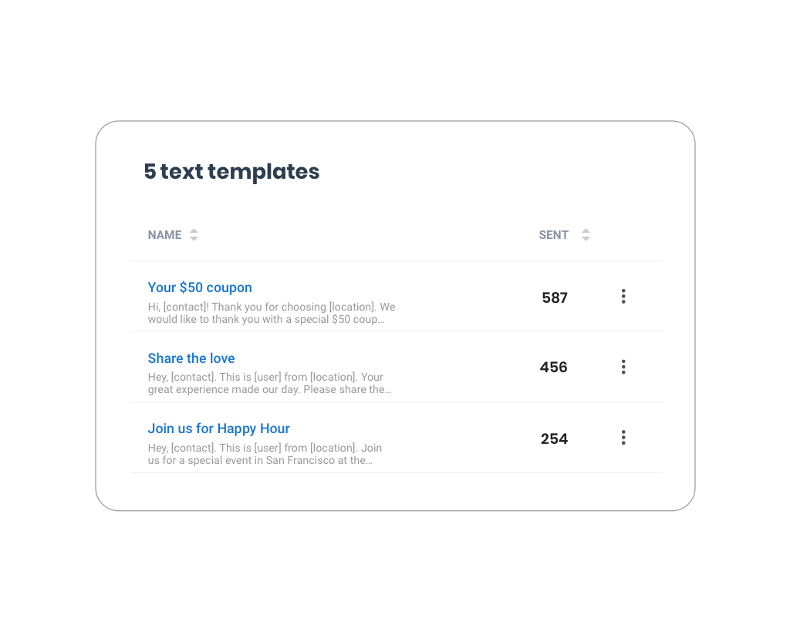Sort templates by the SENT column header
This screenshot has height=632, width=790.
[554, 235]
